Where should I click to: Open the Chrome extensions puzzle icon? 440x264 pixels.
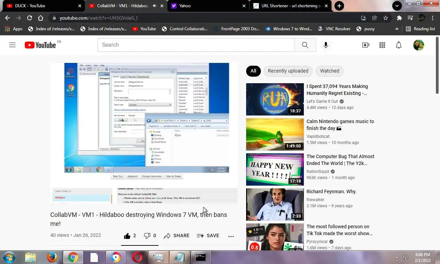coord(399,18)
